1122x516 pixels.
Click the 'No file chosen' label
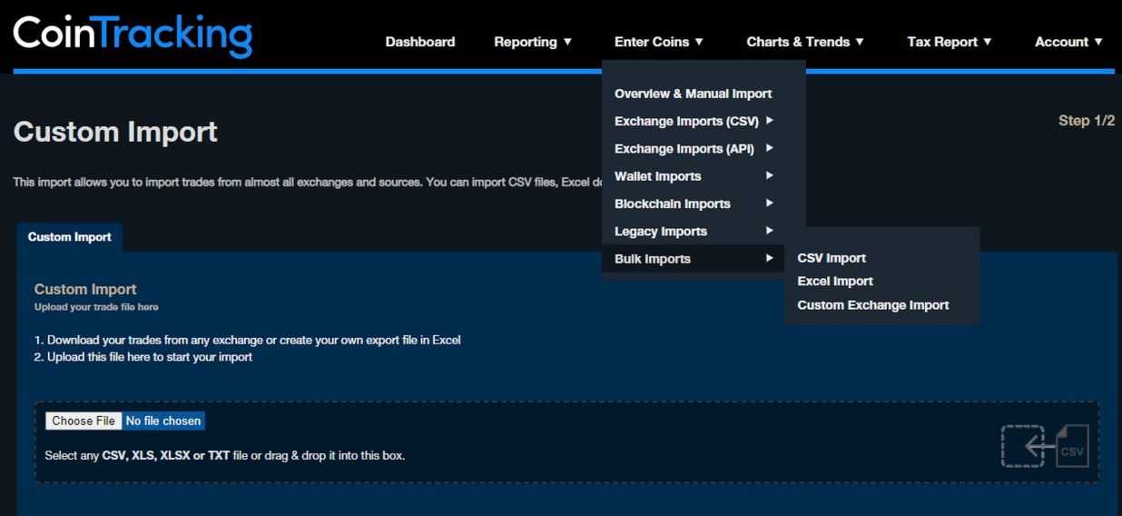coord(163,421)
